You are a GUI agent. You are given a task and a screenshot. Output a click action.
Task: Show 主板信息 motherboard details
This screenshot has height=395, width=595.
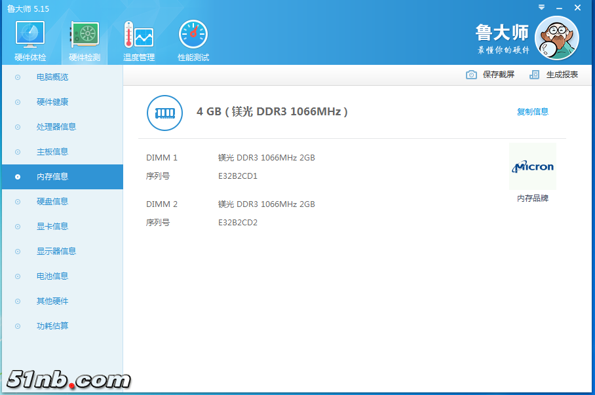click(x=52, y=152)
